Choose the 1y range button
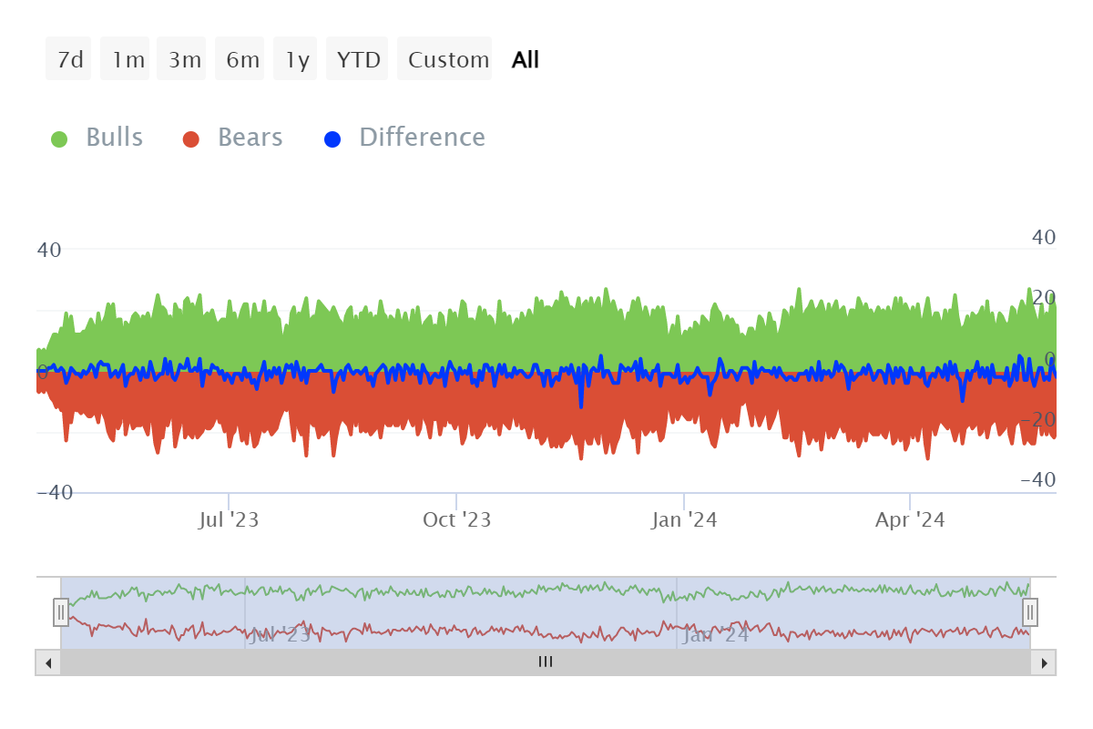This screenshot has width=1093, height=729. click(x=296, y=59)
